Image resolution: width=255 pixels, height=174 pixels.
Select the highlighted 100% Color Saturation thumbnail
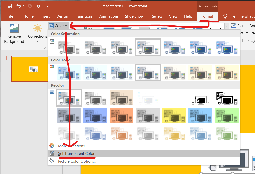tap(148, 47)
